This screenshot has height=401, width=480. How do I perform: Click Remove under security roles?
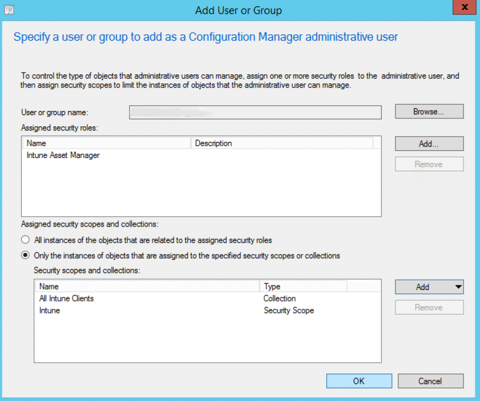(429, 164)
